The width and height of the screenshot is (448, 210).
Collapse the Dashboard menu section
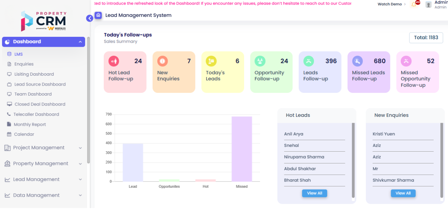(x=80, y=42)
